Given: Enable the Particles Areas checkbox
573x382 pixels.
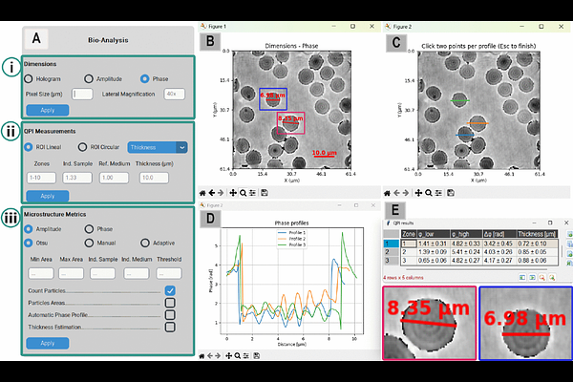Looking at the screenshot, I should coord(170,303).
